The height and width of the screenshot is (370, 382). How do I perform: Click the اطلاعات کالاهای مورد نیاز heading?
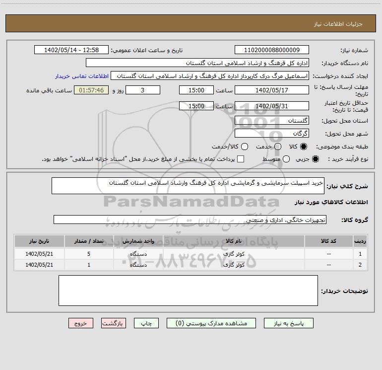pyautogui.click(x=331, y=202)
